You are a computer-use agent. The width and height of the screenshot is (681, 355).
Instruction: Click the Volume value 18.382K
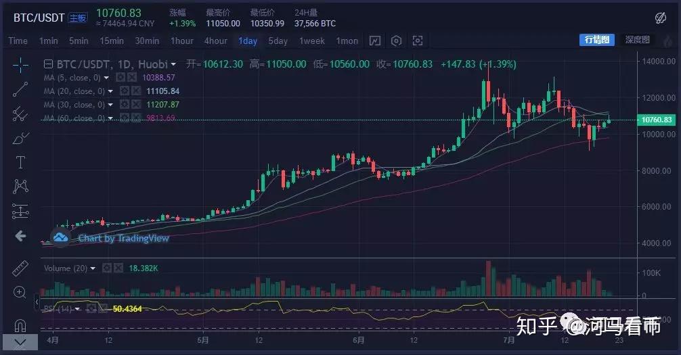pyautogui.click(x=144, y=268)
